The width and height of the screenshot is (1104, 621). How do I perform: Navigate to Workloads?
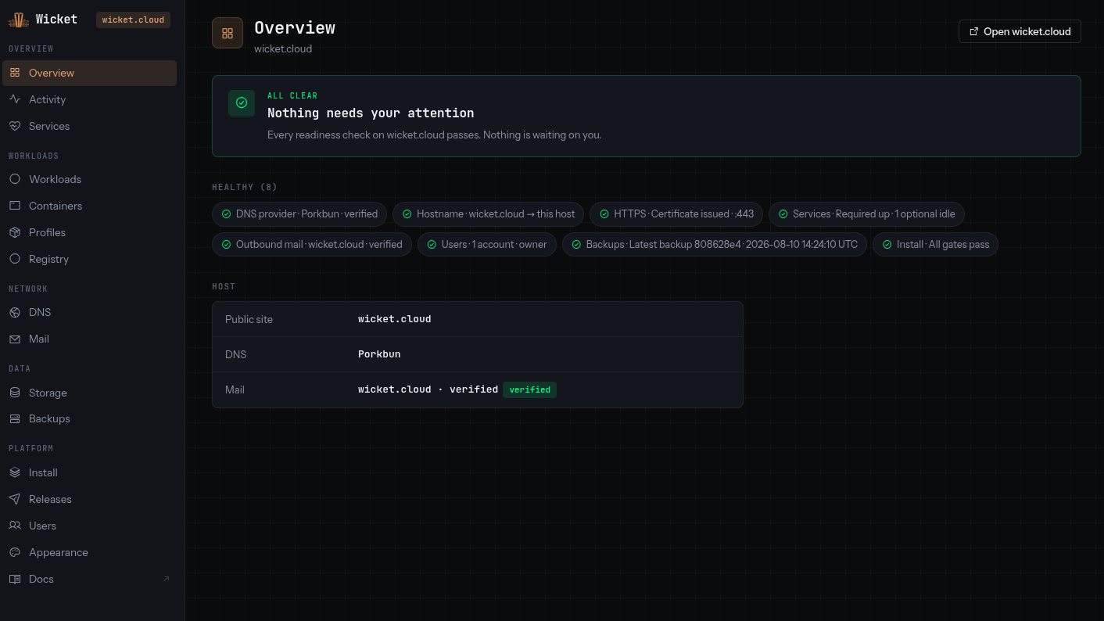[89, 179]
